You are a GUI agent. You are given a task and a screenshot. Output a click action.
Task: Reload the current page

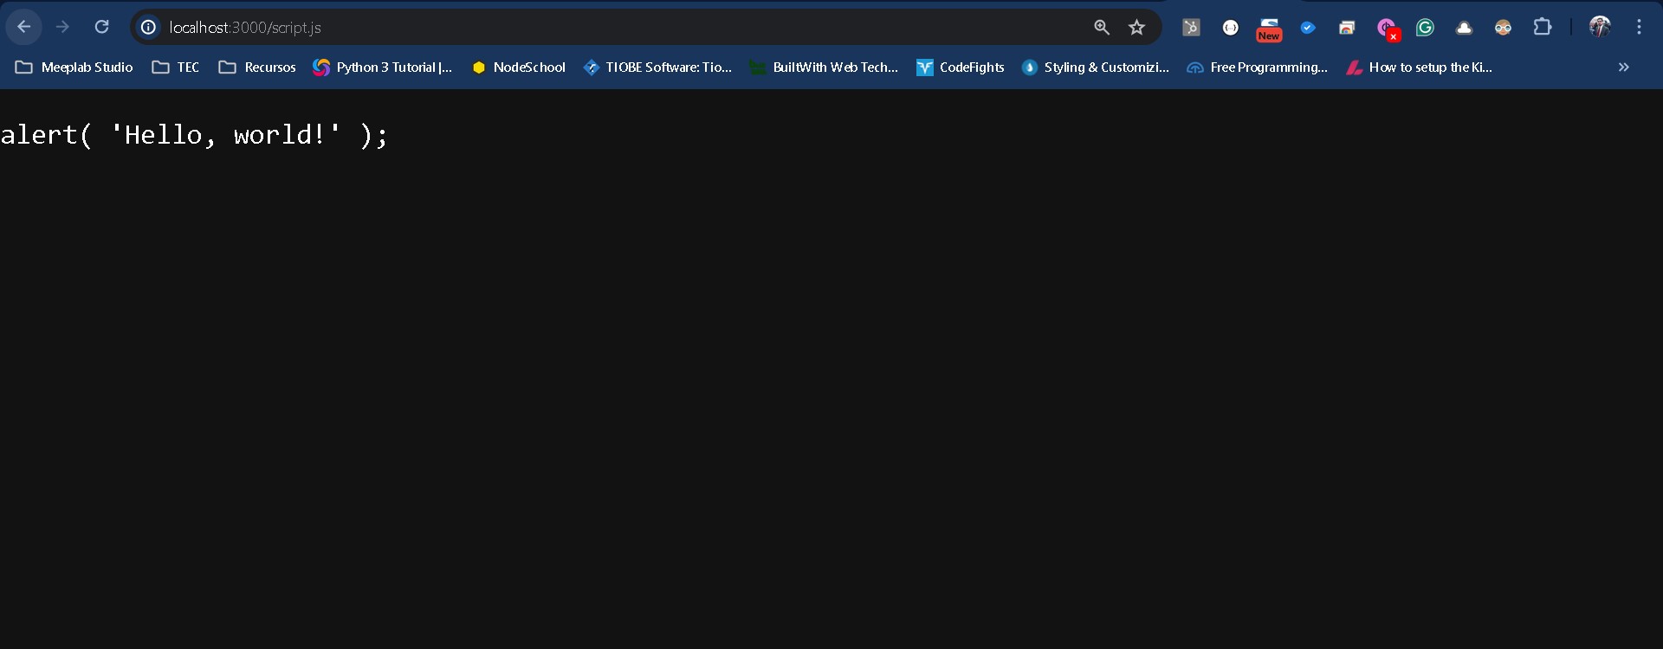[102, 28]
